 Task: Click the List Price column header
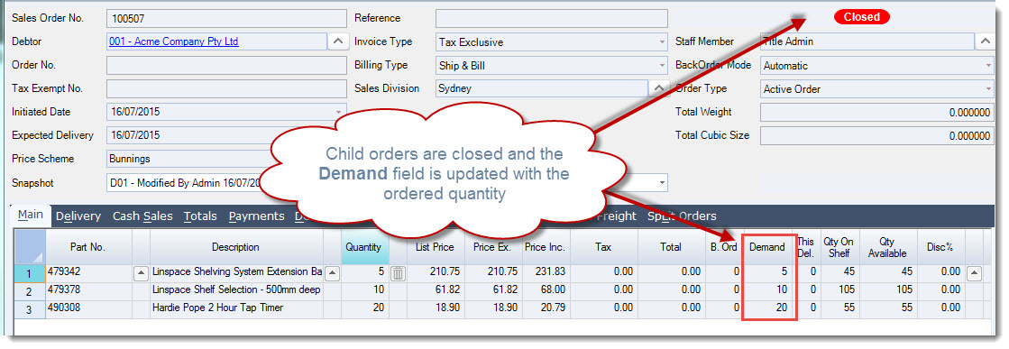[436, 247]
